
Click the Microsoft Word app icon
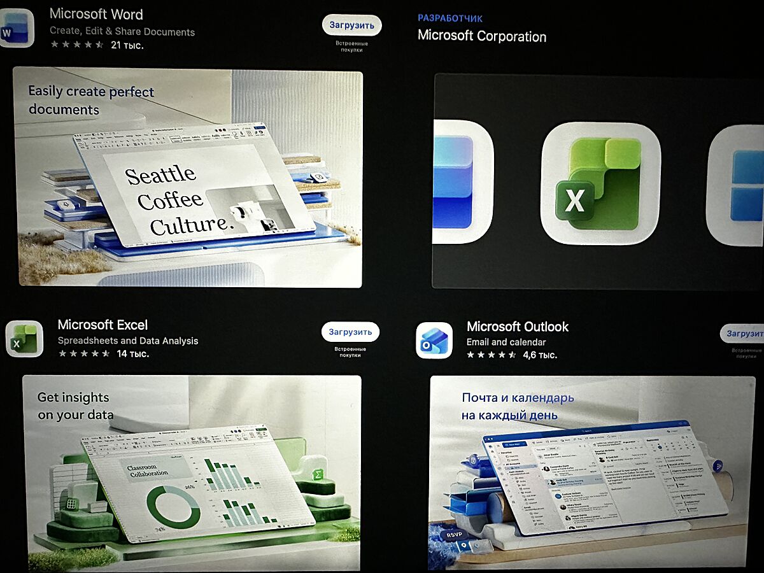coord(16,29)
